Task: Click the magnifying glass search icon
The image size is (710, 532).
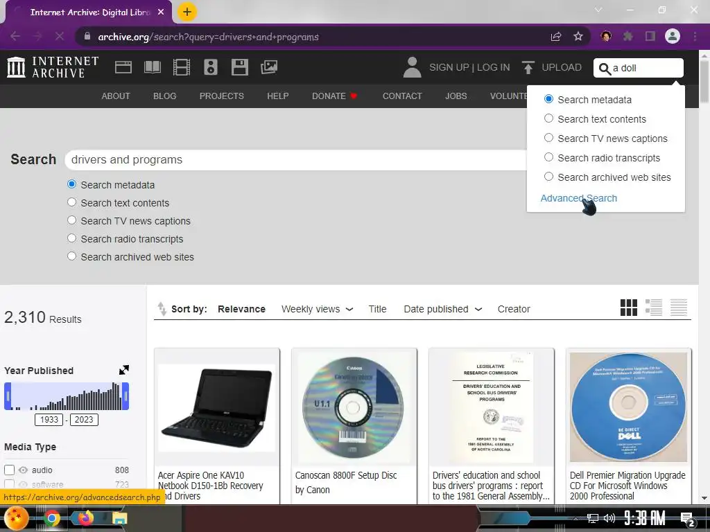Action: (605, 69)
